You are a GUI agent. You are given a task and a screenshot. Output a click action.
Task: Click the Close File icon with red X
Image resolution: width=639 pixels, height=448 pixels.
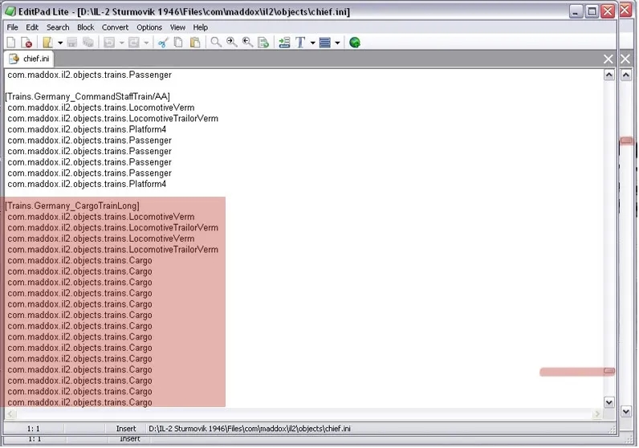pyautogui.click(x=26, y=43)
